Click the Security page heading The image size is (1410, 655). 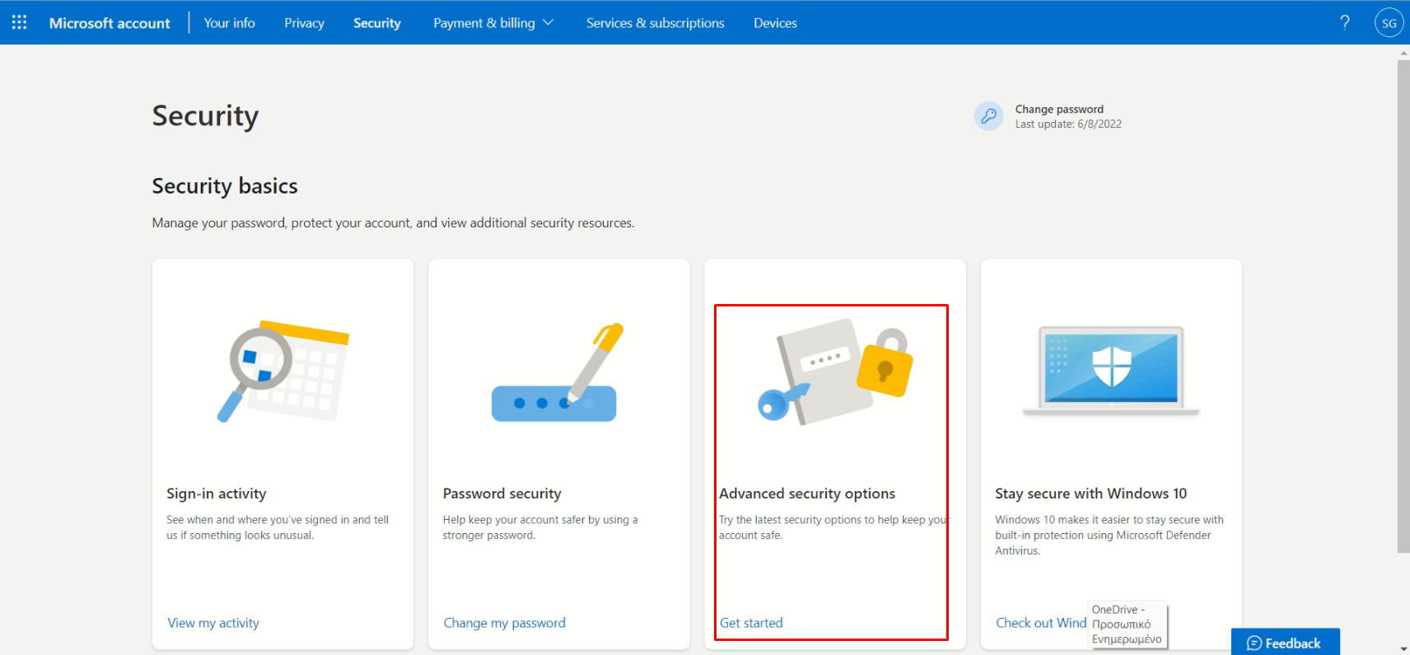click(x=205, y=116)
